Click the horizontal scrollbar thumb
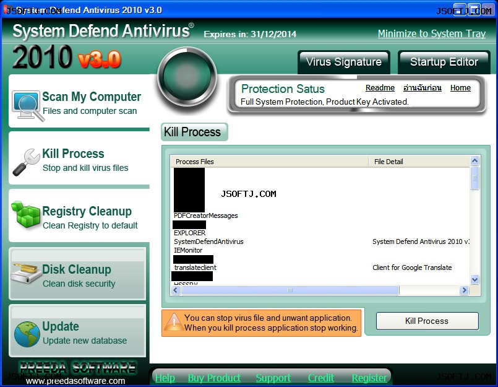498x387 pixels. 290,290
